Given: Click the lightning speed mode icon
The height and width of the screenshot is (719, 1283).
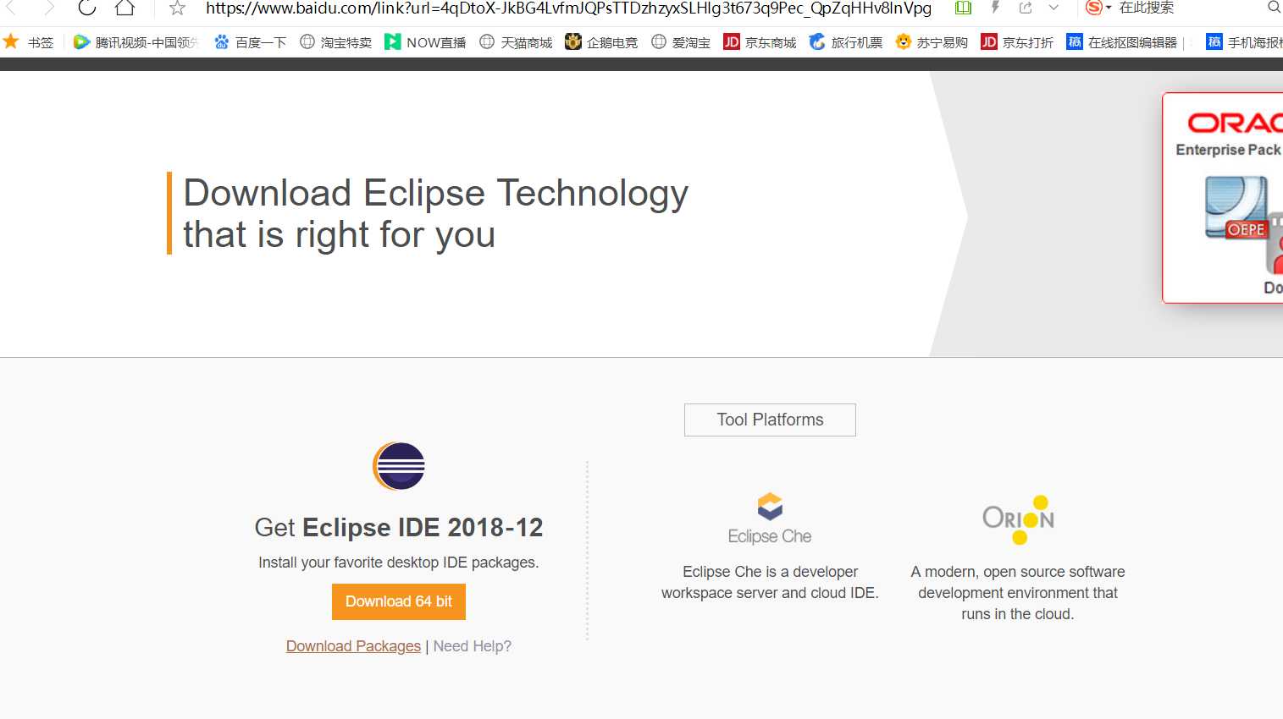Looking at the screenshot, I should [995, 8].
